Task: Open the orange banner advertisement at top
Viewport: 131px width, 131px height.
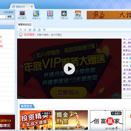Action: pyautogui.click(x=109, y=15)
